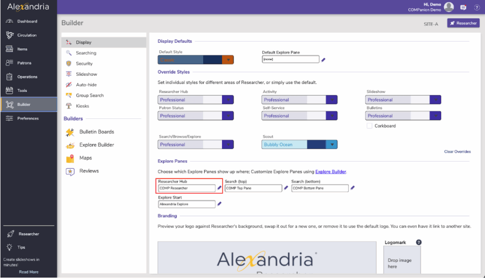485x279 pixels.
Task: Click the COMP Top Pane field
Action: pyautogui.click(x=253, y=188)
